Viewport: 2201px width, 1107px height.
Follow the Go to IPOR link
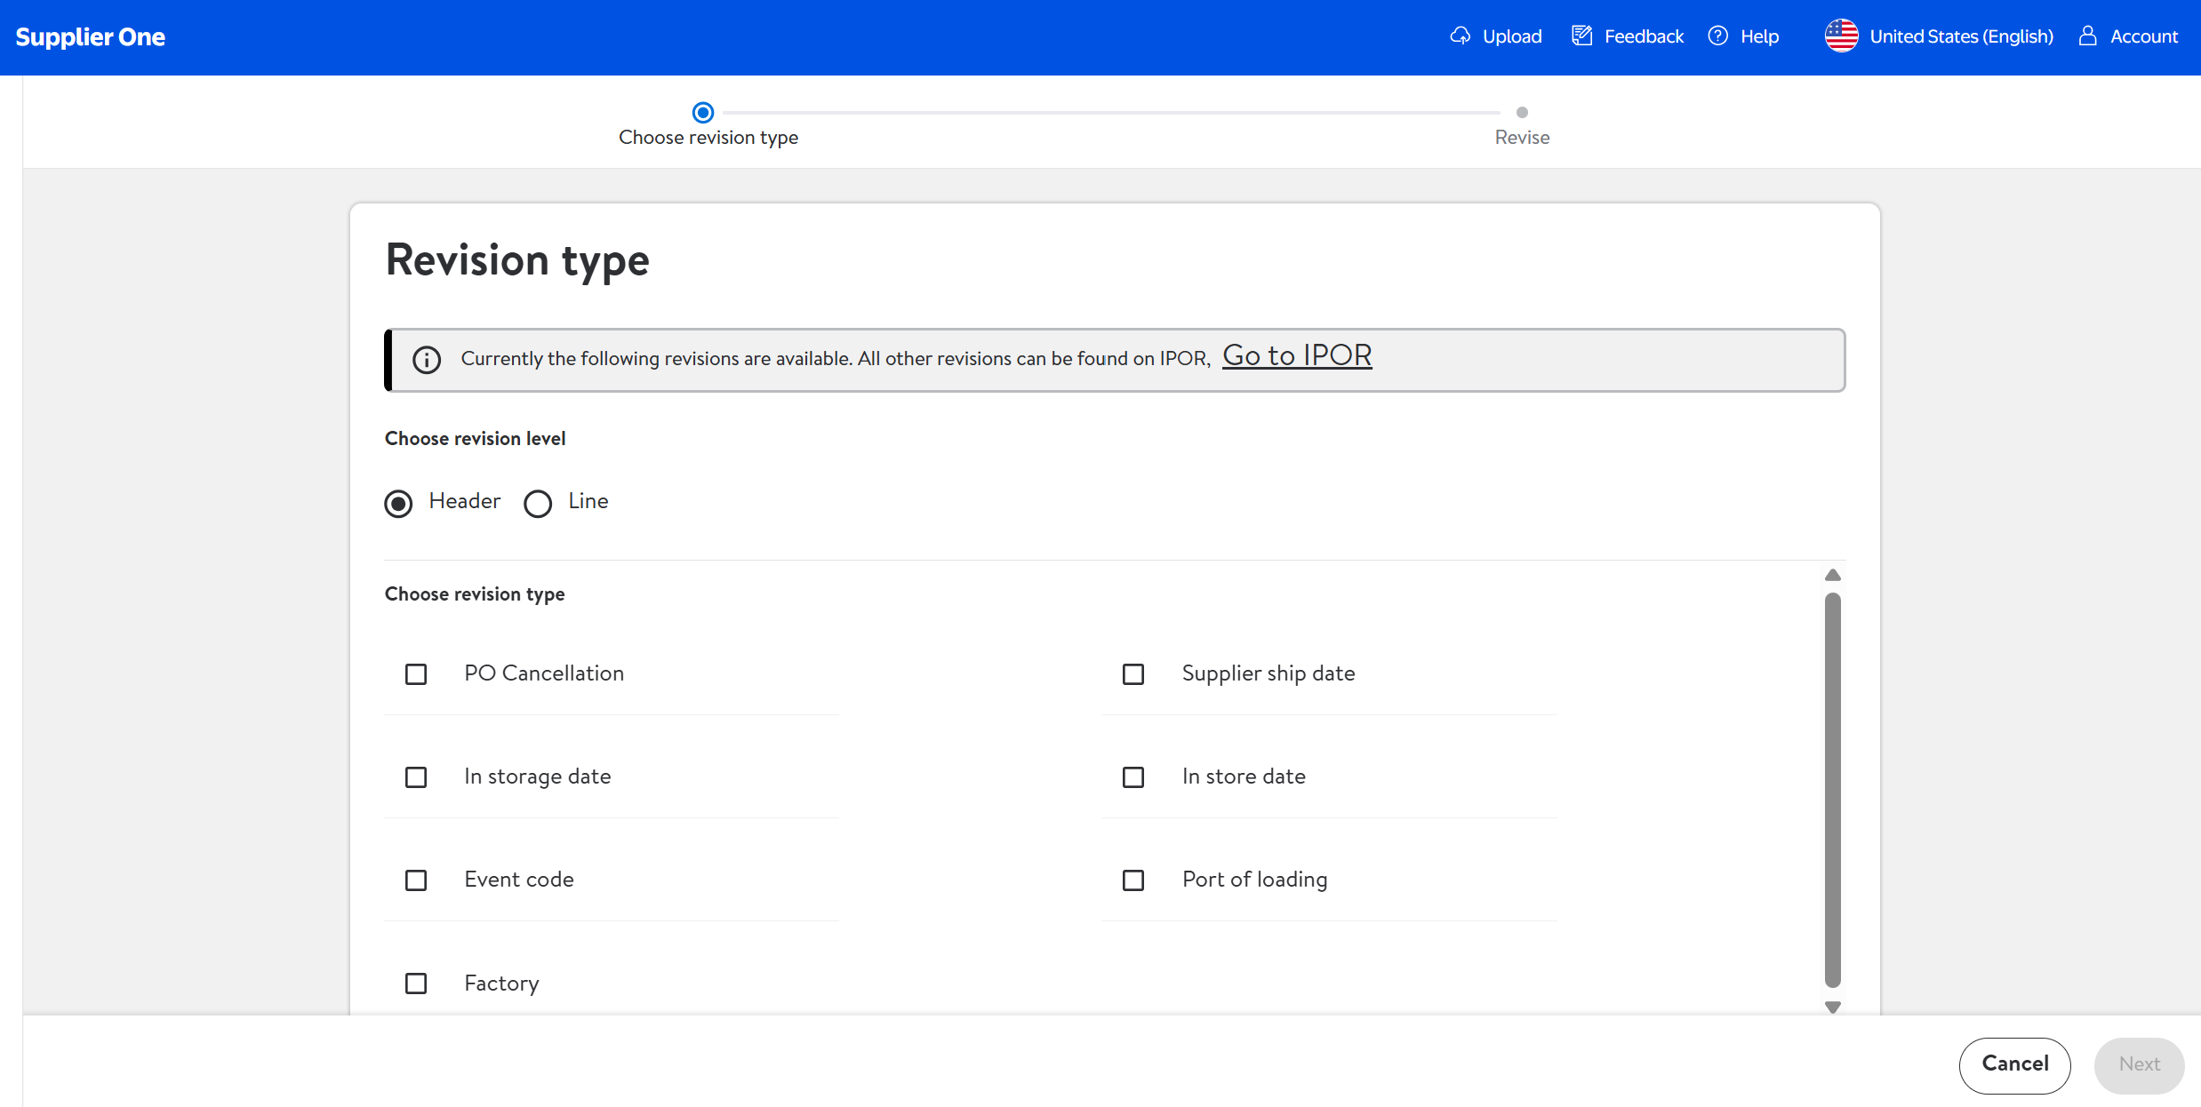pyautogui.click(x=1297, y=355)
